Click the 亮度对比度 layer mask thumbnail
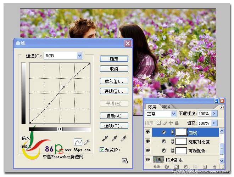234x177 pixels. pos(181,141)
